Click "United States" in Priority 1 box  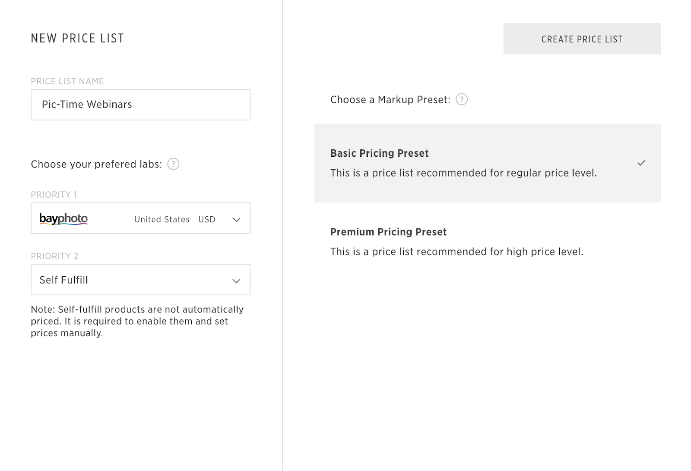coord(162,219)
